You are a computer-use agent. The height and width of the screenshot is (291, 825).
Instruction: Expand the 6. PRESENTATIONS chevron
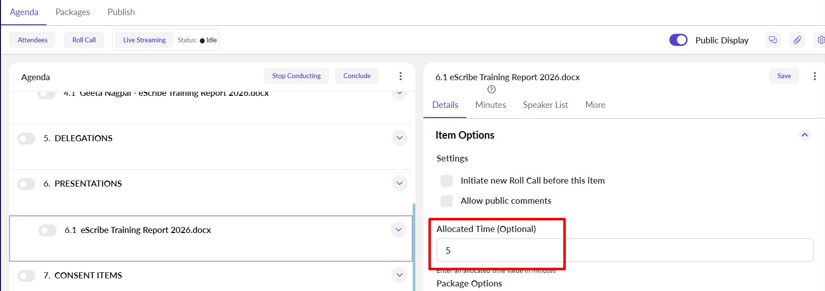pos(399,184)
